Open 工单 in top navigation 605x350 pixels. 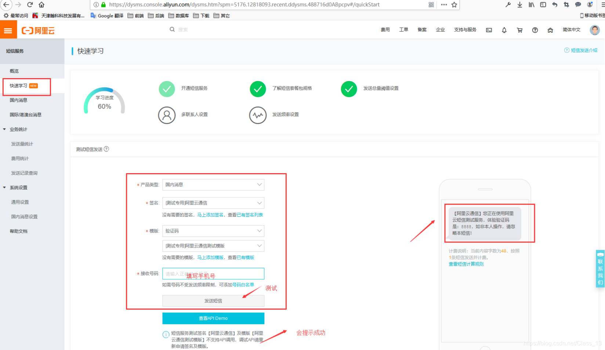coord(403,30)
